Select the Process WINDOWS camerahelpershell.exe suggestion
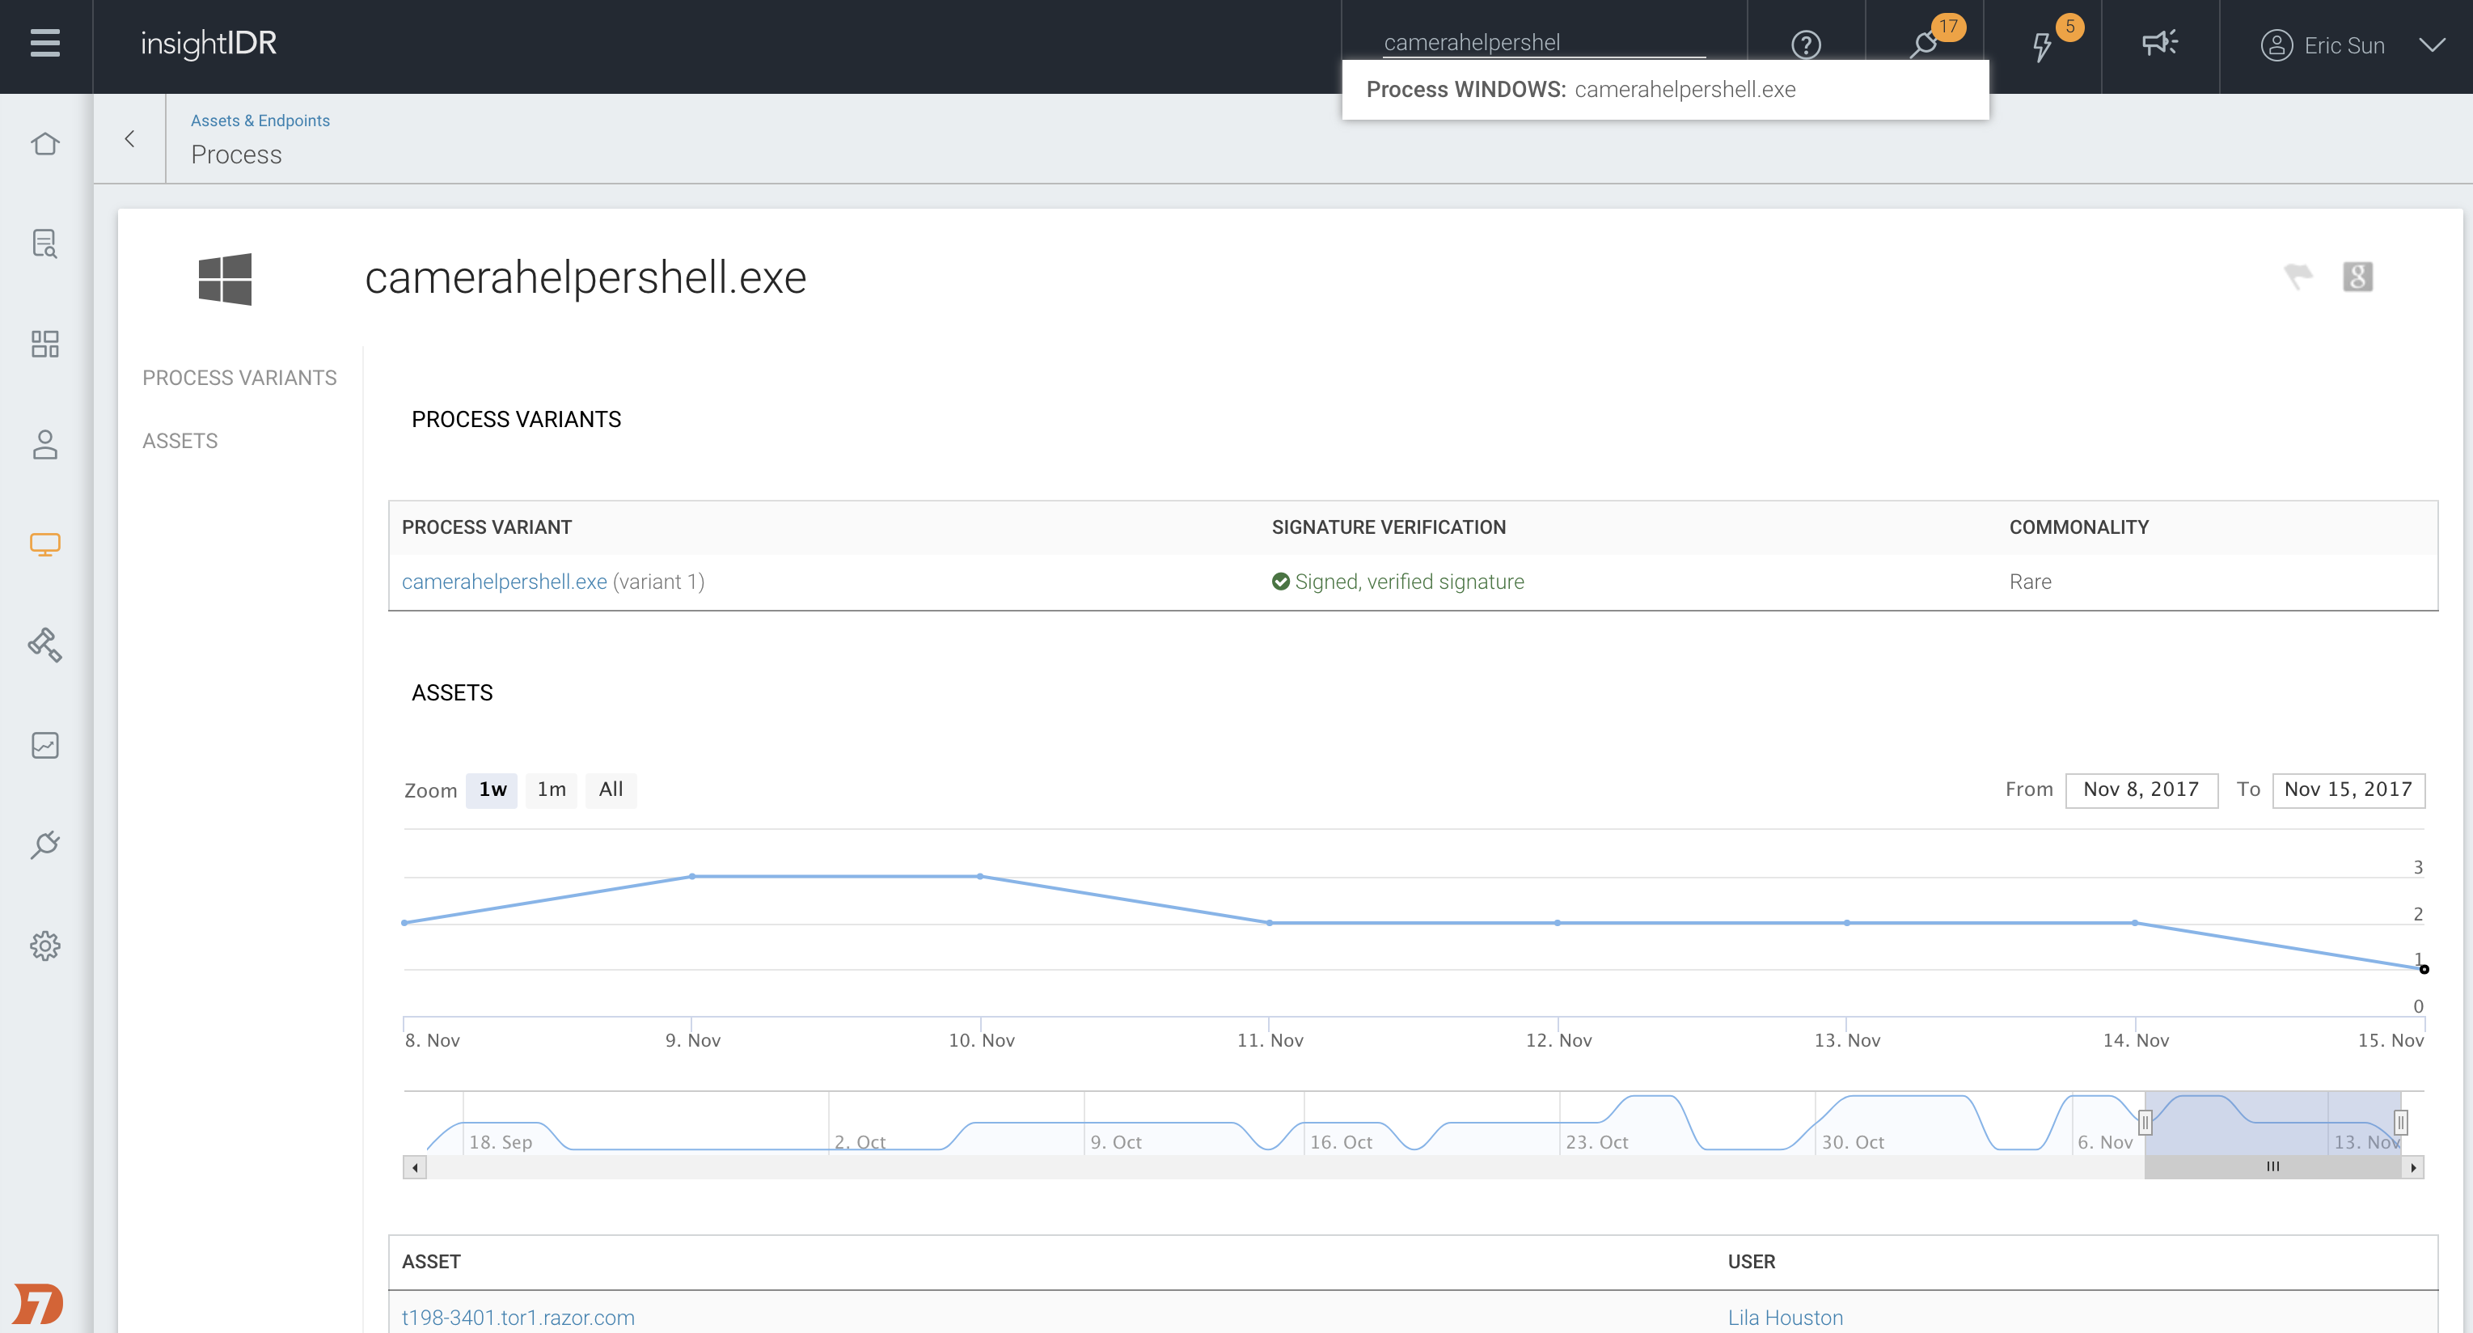The image size is (2473, 1333). click(x=1664, y=89)
